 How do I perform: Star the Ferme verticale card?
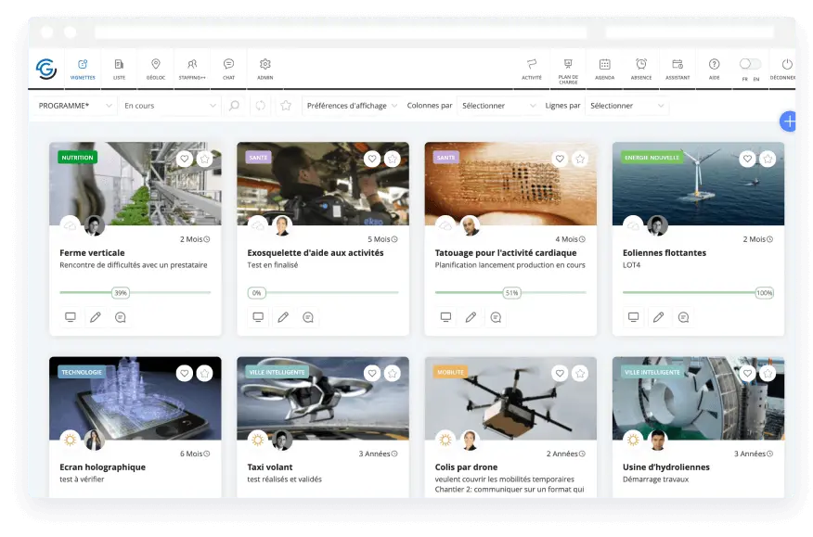tap(205, 159)
